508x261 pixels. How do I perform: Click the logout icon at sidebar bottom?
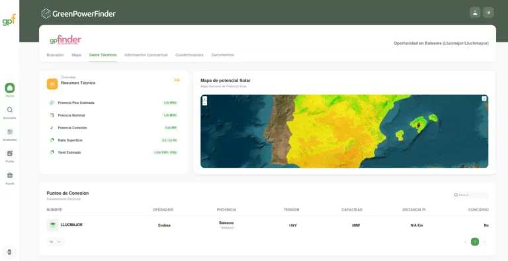pyautogui.click(x=9, y=252)
